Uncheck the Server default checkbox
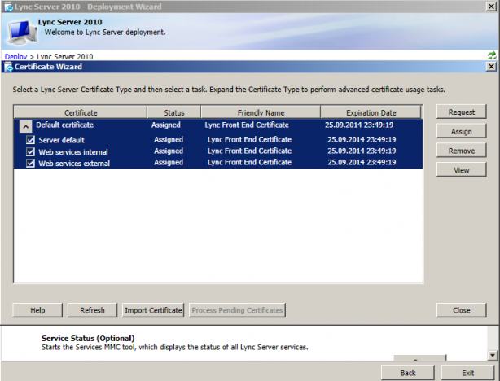Image resolution: width=500 pixels, height=381 pixels. tap(30, 140)
